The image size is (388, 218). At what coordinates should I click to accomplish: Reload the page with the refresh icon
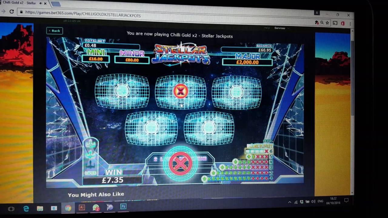point(12,12)
